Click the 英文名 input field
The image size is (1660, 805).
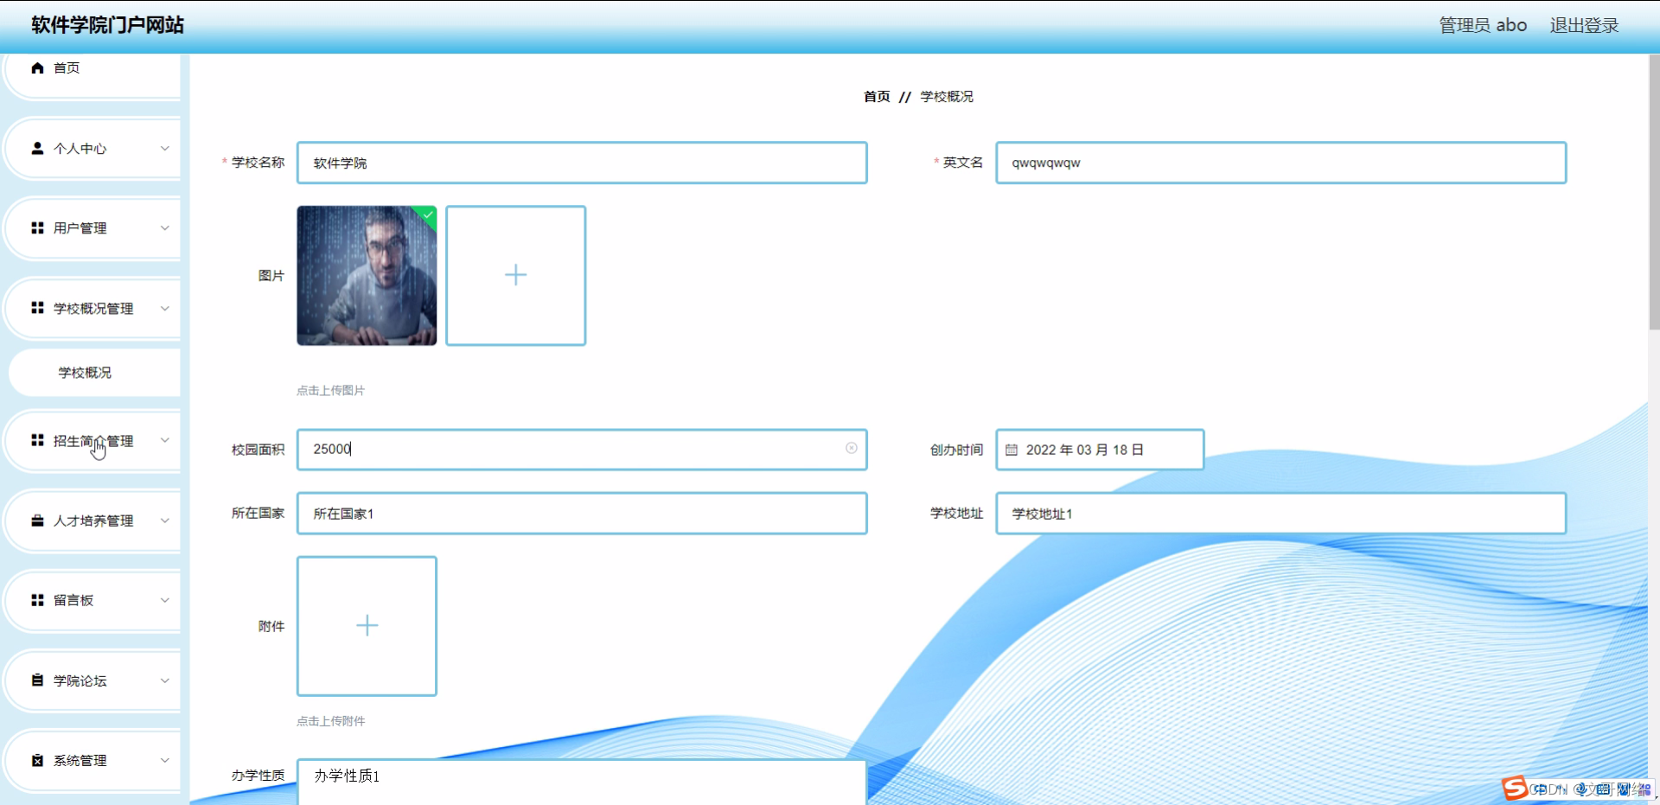(x=1280, y=163)
